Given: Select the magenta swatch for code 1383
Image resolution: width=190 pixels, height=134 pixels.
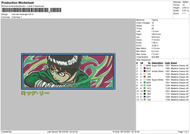Looking at the screenshot, I should click(x=145, y=68).
